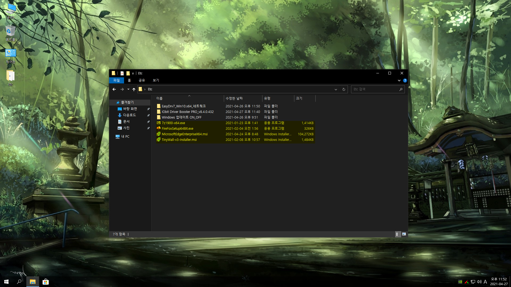
Task: Open 바탕 화면 in navigation pane
Action: [x=130, y=109]
